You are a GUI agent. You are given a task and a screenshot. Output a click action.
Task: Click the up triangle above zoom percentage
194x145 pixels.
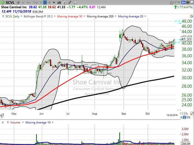coord(178,110)
